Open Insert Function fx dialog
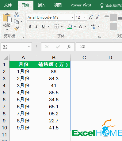 (69, 47)
